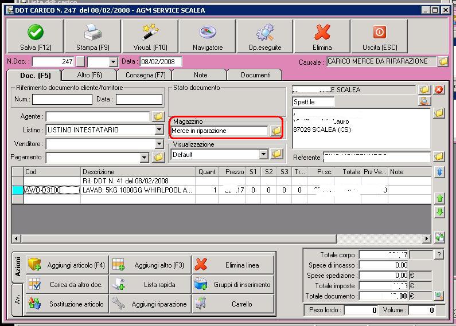Open Visual. (F10) preview
Viewport: 456px width, 326px height.
(x=150, y=37)
